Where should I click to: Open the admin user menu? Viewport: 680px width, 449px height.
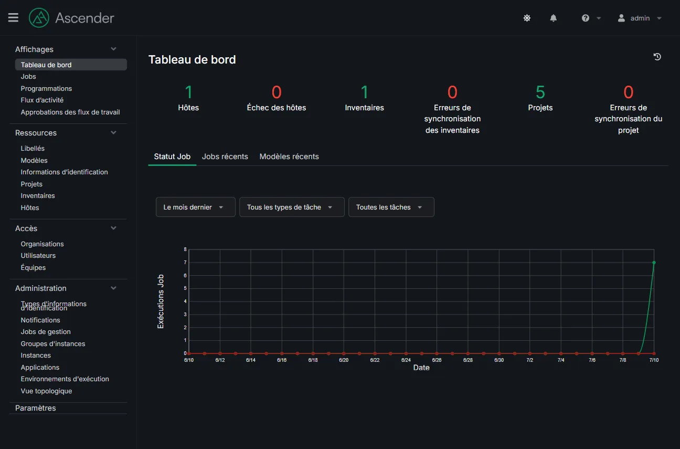tap(640, 18)
